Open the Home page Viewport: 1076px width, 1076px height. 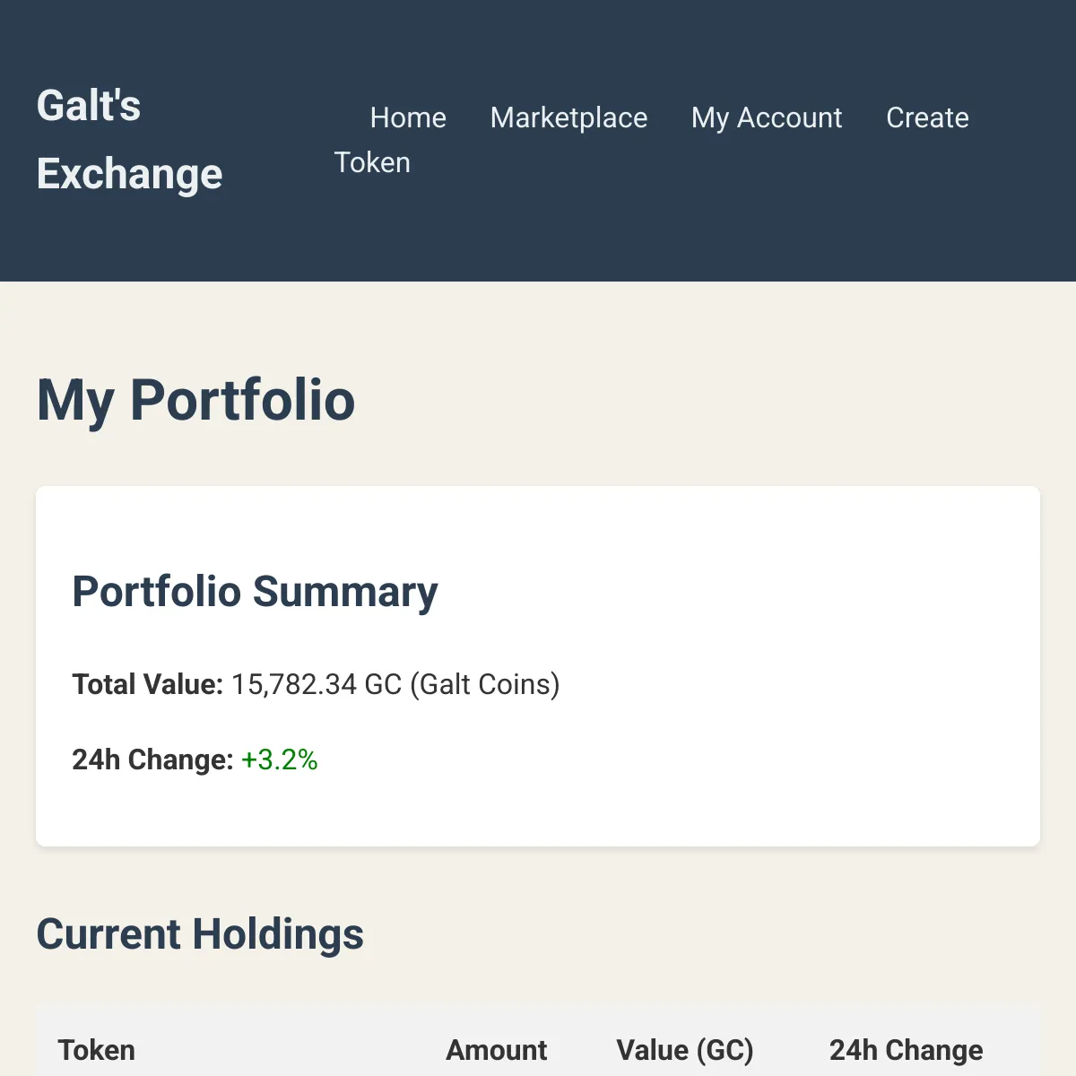coord(408,117)
